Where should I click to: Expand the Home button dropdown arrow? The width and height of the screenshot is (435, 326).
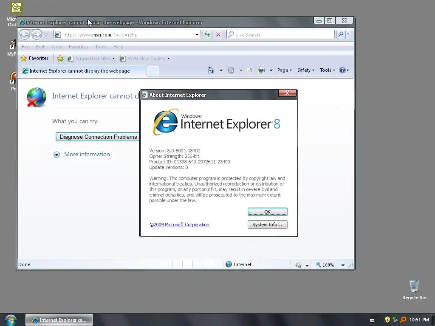pos(221,70)
